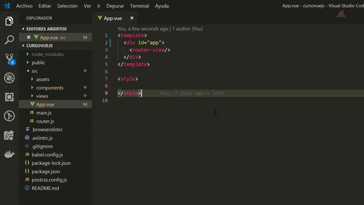The image size is (364, 205).
Task: Open the Debug view icon
Action: (x=9, y=78)
